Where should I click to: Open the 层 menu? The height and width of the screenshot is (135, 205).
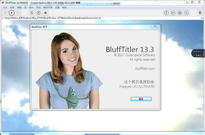point(25,8)
